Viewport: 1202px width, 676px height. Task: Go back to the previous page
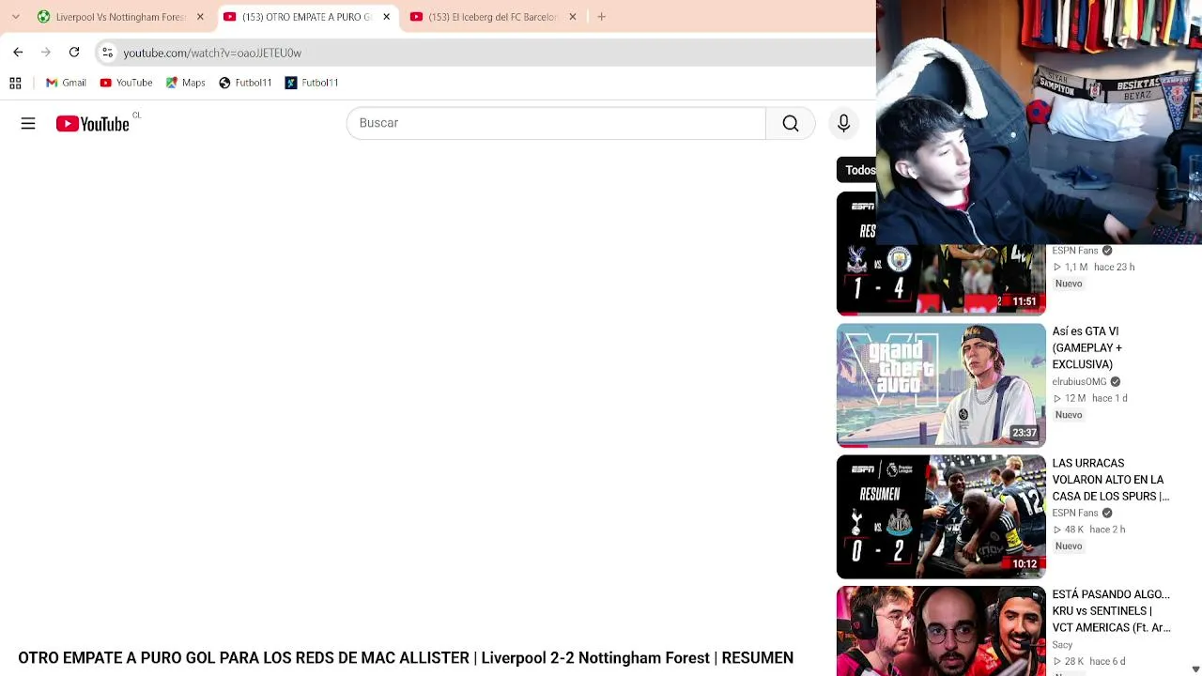(x=18, y=53)
